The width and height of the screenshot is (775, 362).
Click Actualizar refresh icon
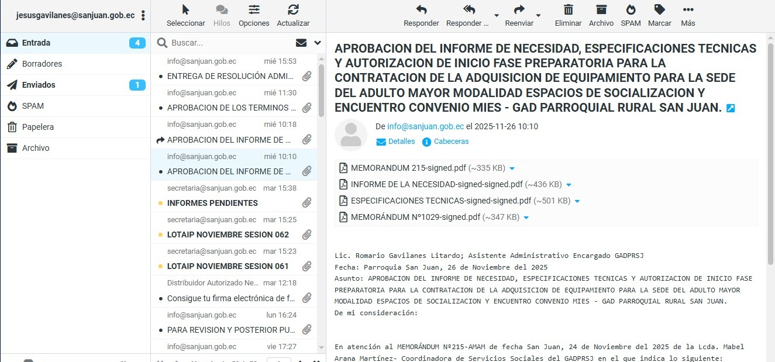pyautogui.click(x=293, y=10)
